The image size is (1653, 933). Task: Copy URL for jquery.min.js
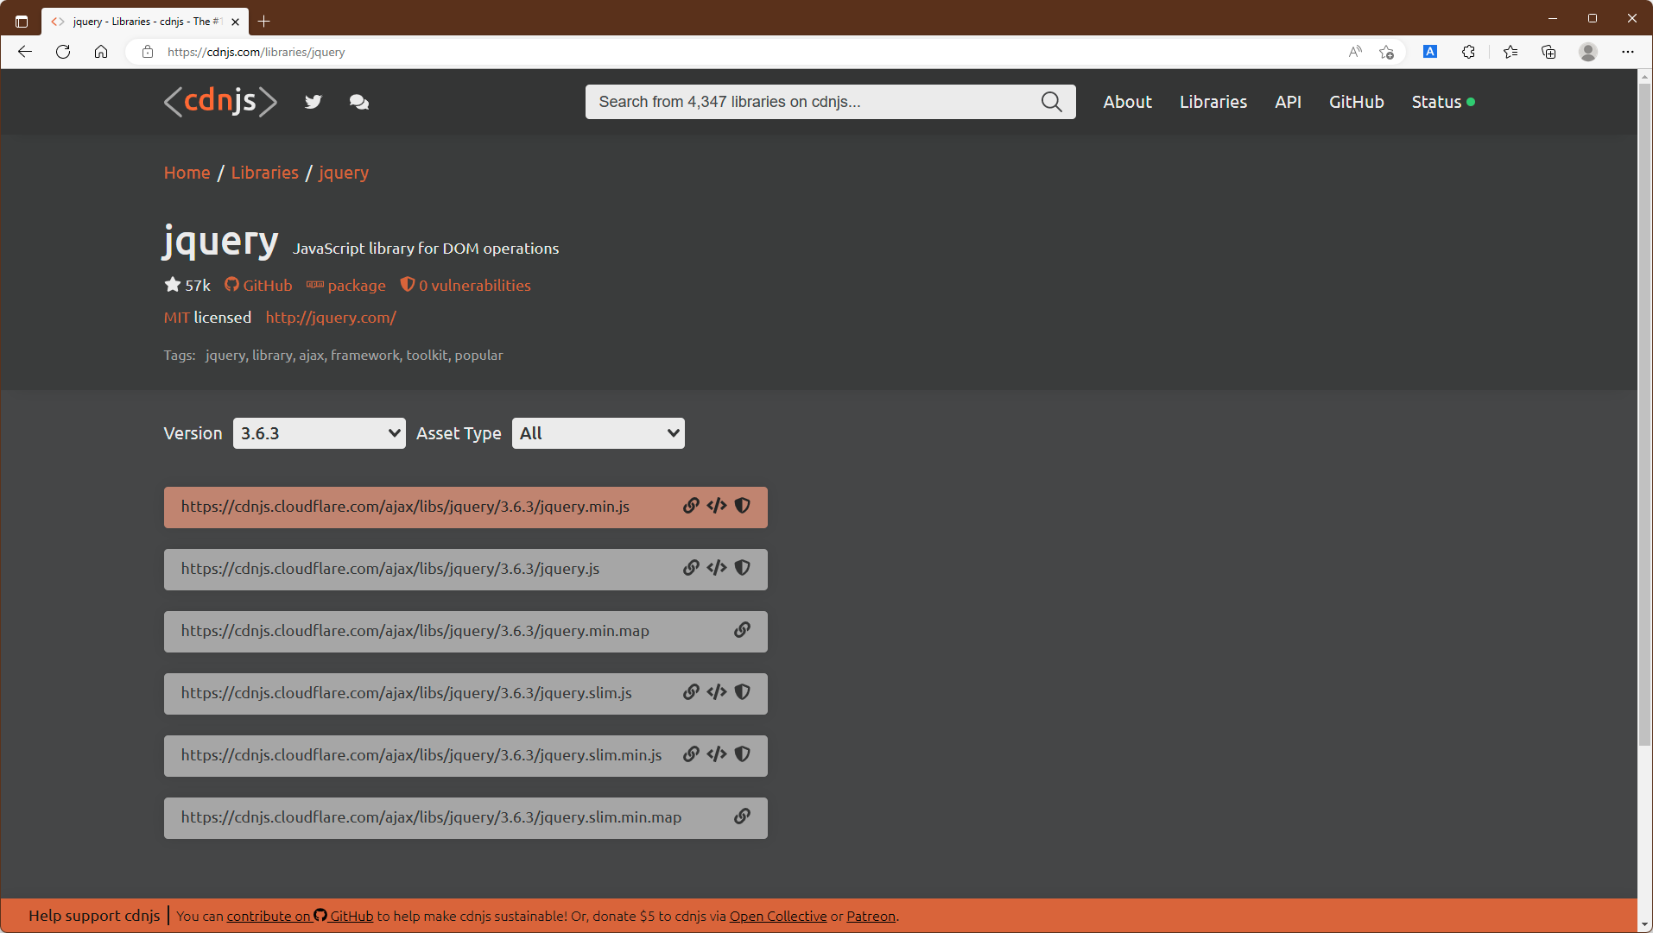[691, 506]
